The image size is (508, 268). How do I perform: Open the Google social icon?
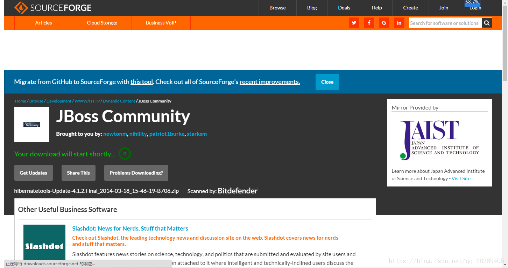[x=384, y=23]
